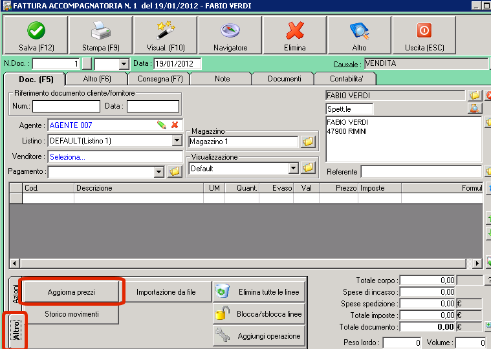This screenshot has width=491, height=349.
Task: Click wrench icon for Aggiungi operazione
Action: pos(222,335)
